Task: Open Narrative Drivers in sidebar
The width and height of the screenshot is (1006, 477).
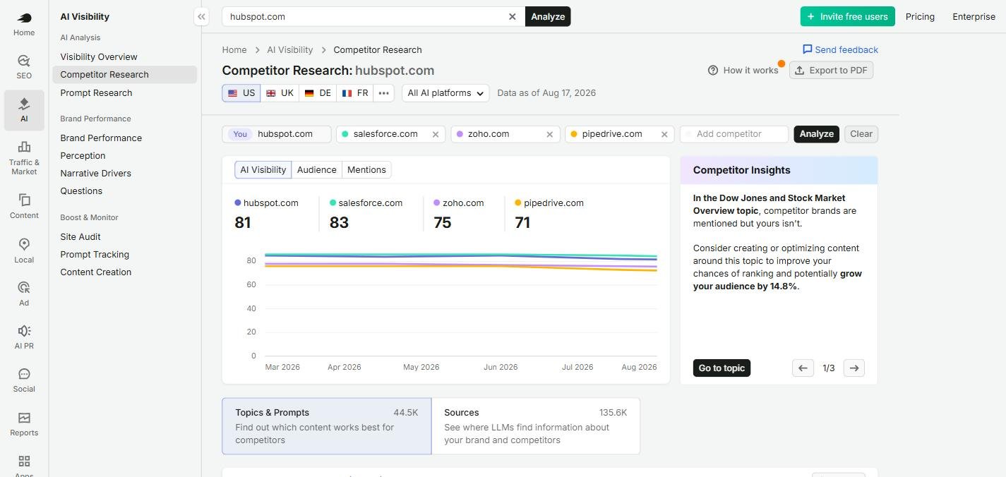Action: [95, 173]
